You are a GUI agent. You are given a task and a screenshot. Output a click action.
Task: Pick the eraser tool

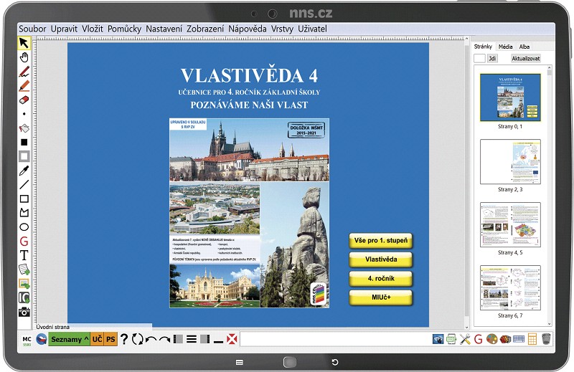click(24, 100)
